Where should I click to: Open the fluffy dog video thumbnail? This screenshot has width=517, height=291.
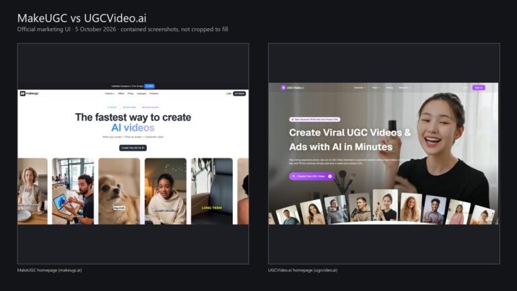[x=119, y=191]
